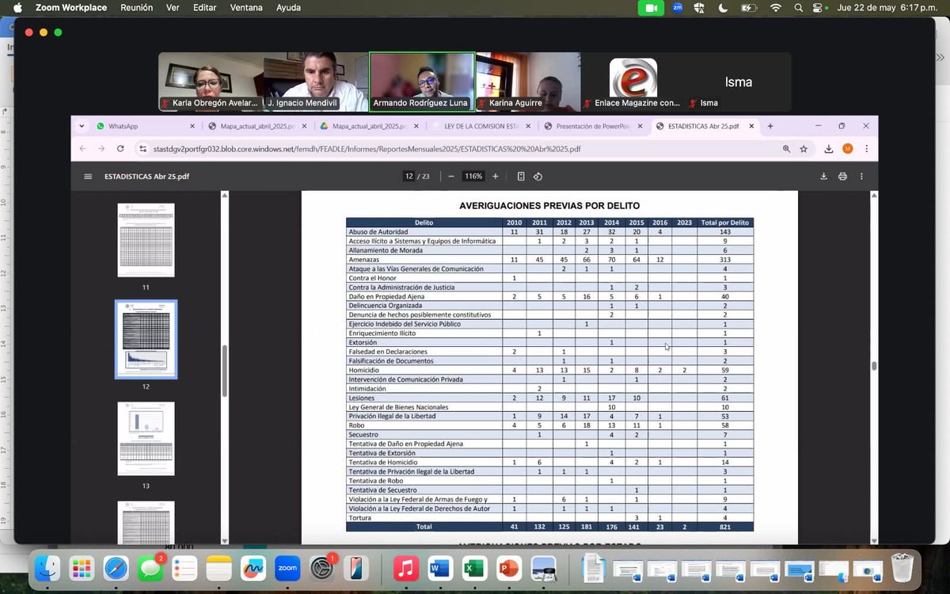
Task: Open Wi-Fi status in menu bar
Action: (776, 8)
